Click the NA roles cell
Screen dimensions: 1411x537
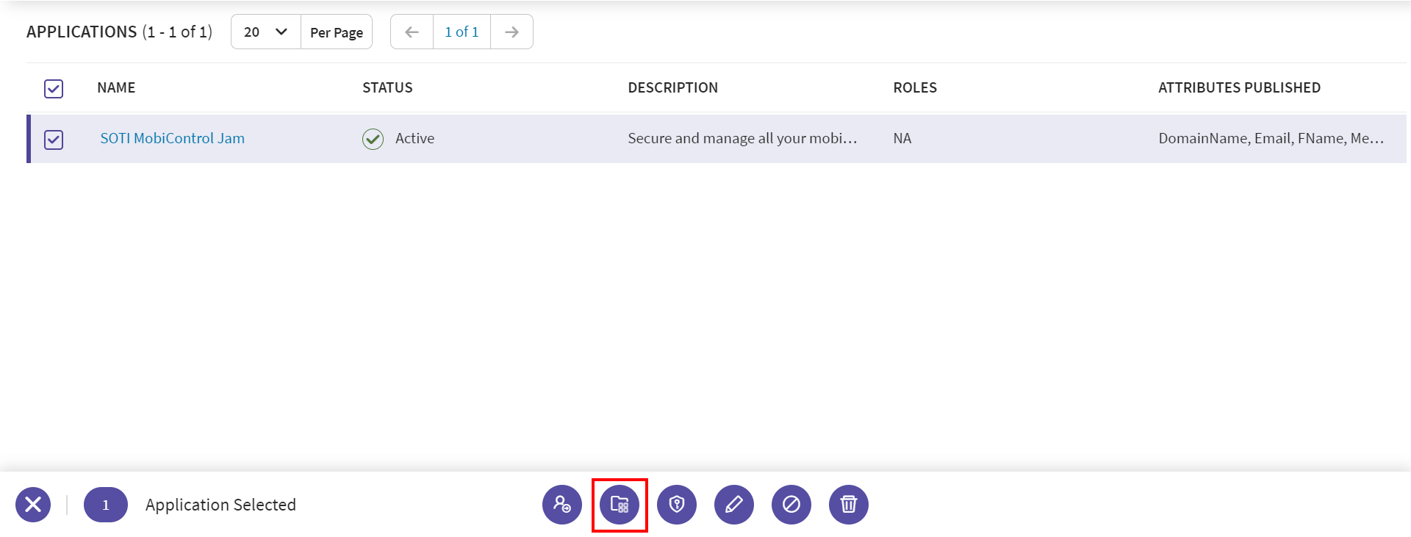(x=902, y=138)
